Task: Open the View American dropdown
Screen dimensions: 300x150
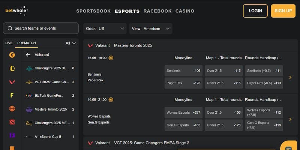Action: click(150, 28)
